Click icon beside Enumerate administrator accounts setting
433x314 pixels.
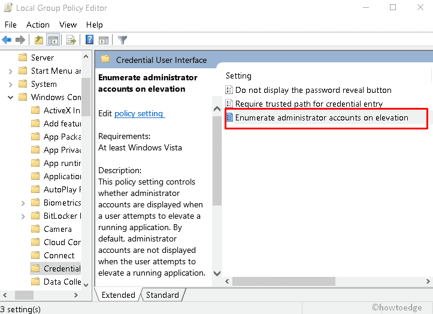[x=229, y=117]
